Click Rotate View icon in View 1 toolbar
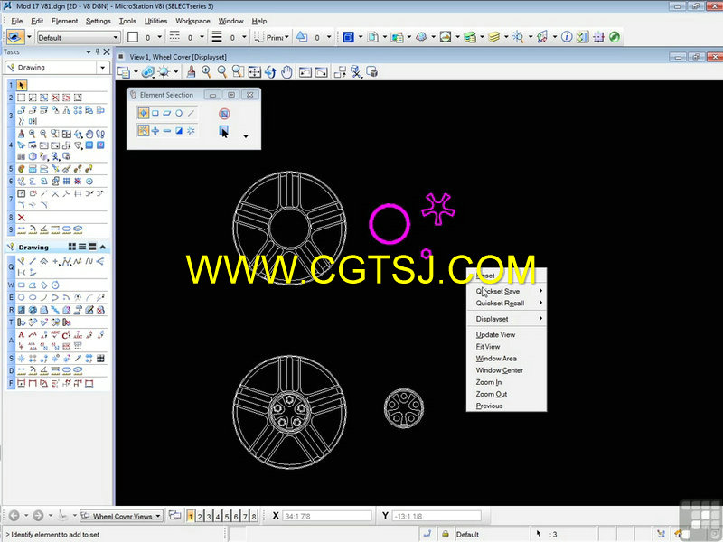This screenshot has height=542, width=723. click(270, 72)
